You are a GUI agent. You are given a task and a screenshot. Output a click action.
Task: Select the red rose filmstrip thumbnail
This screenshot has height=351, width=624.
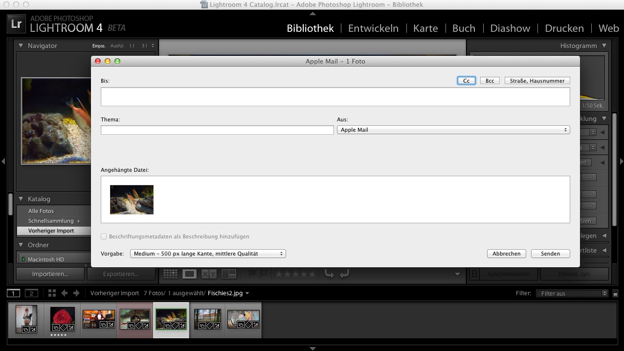point(63,319)
